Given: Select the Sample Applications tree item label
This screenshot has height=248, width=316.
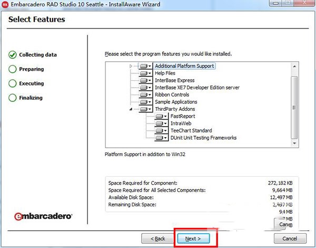Looking at the screenshot, I should [176, 102].
